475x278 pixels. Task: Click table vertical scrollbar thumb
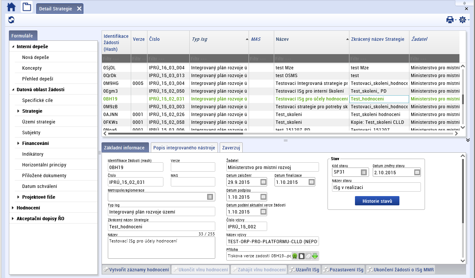462,99
